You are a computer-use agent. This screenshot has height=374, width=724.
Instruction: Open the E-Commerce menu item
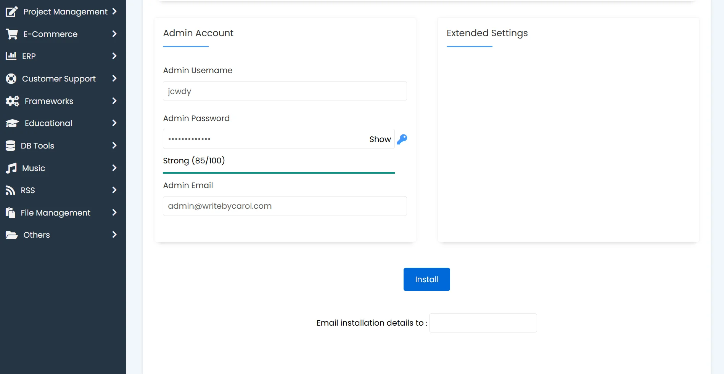pyautogui.click(x=63, y=34)
